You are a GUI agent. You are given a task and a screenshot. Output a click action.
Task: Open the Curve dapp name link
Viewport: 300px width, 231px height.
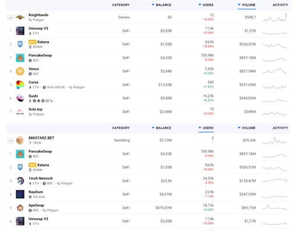(x=33, y=82)
